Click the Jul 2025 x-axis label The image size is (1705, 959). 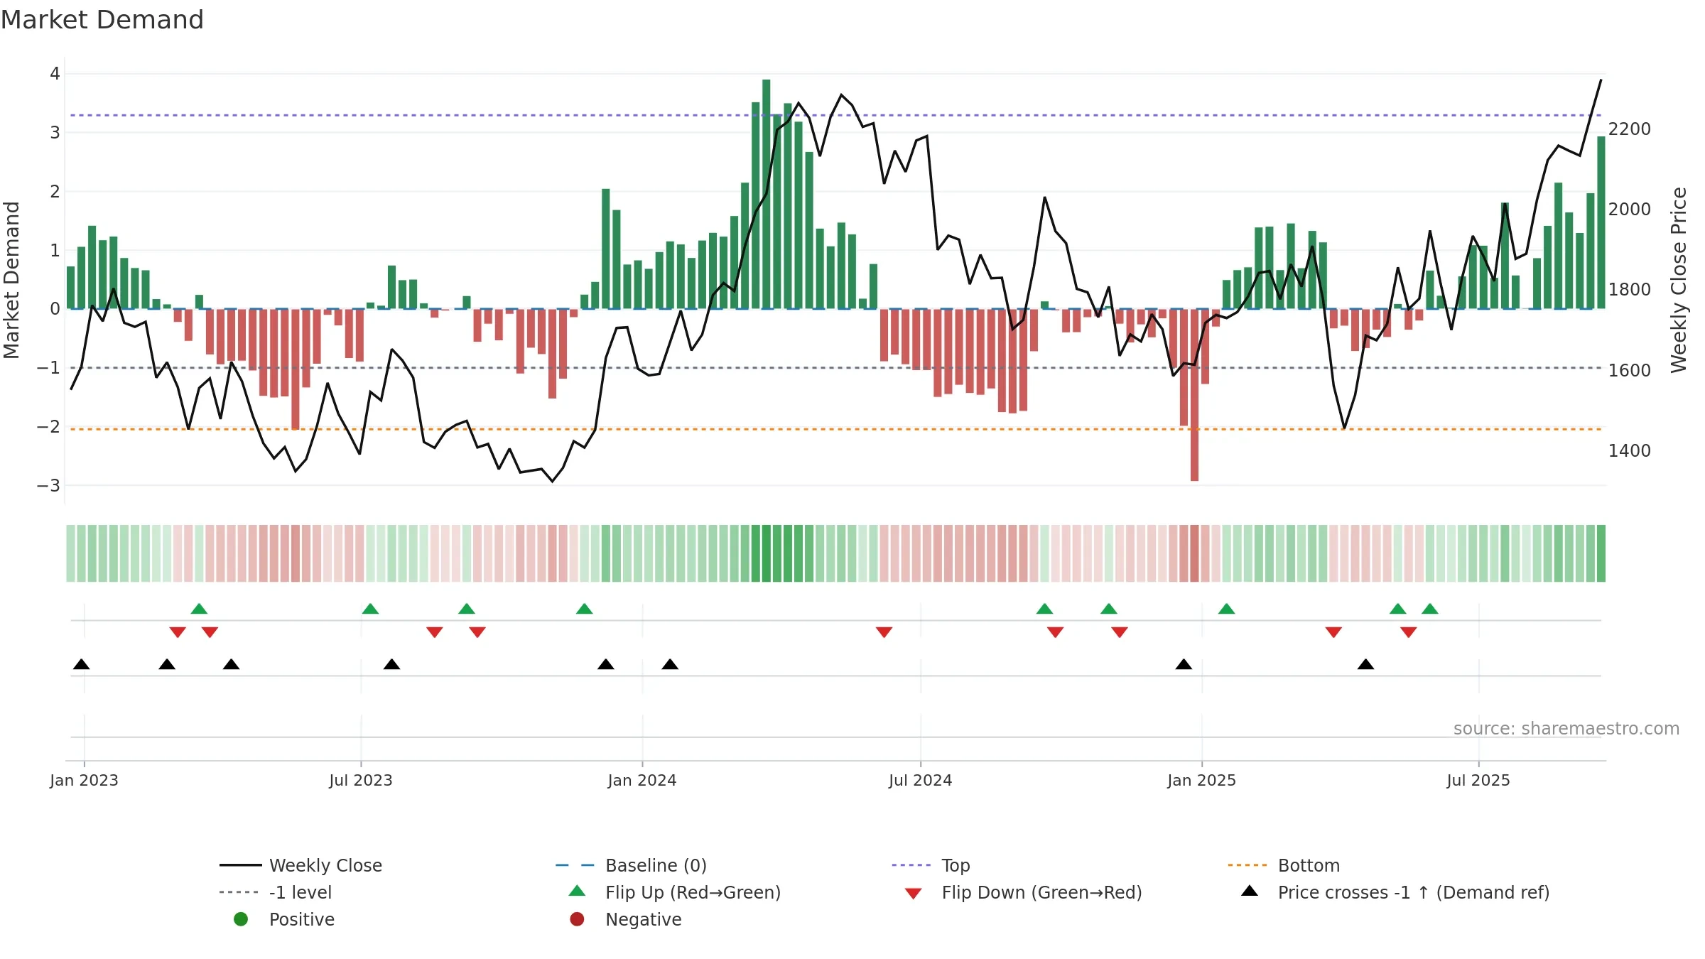[1478, 780]
